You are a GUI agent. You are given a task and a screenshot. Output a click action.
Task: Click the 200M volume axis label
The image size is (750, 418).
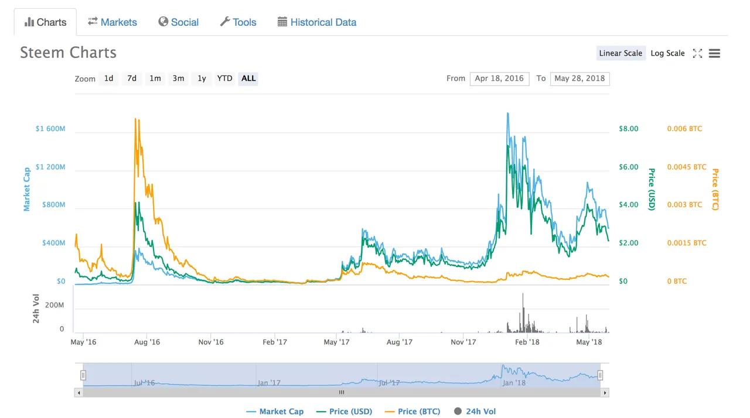(x=54, y=306)
